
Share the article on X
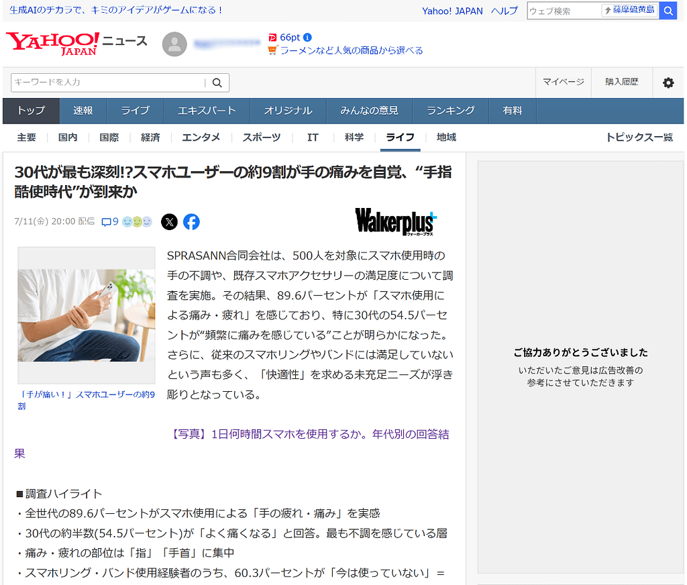170,222
